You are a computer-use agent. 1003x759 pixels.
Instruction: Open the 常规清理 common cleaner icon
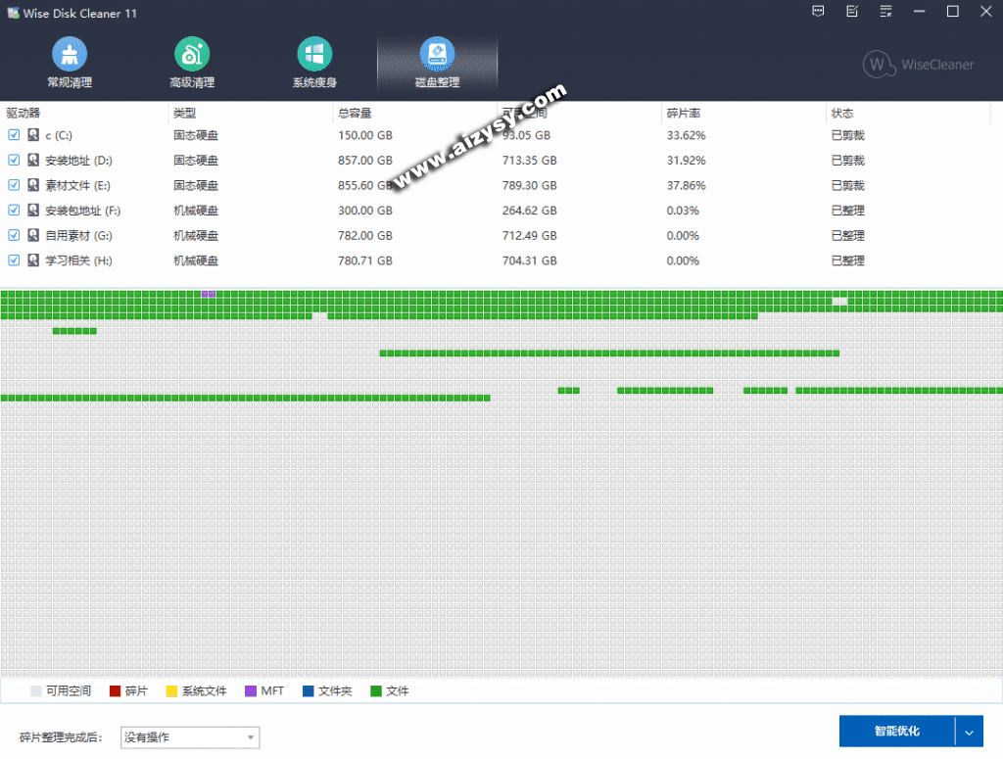[70, 53]
